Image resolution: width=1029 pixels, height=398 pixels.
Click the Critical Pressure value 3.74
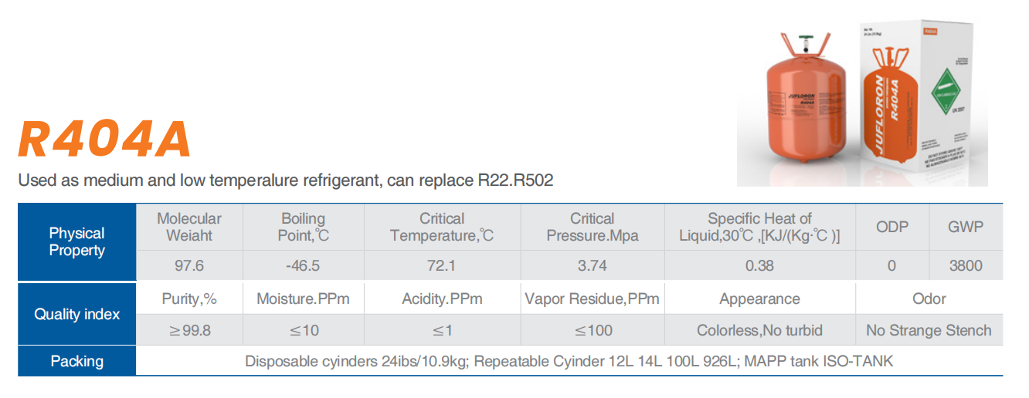tap(592, 265)
